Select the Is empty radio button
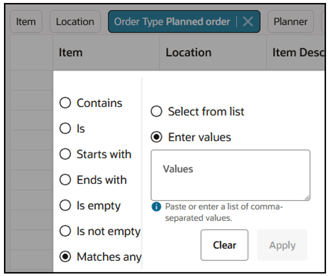329x276 pixels. [66, 206]
